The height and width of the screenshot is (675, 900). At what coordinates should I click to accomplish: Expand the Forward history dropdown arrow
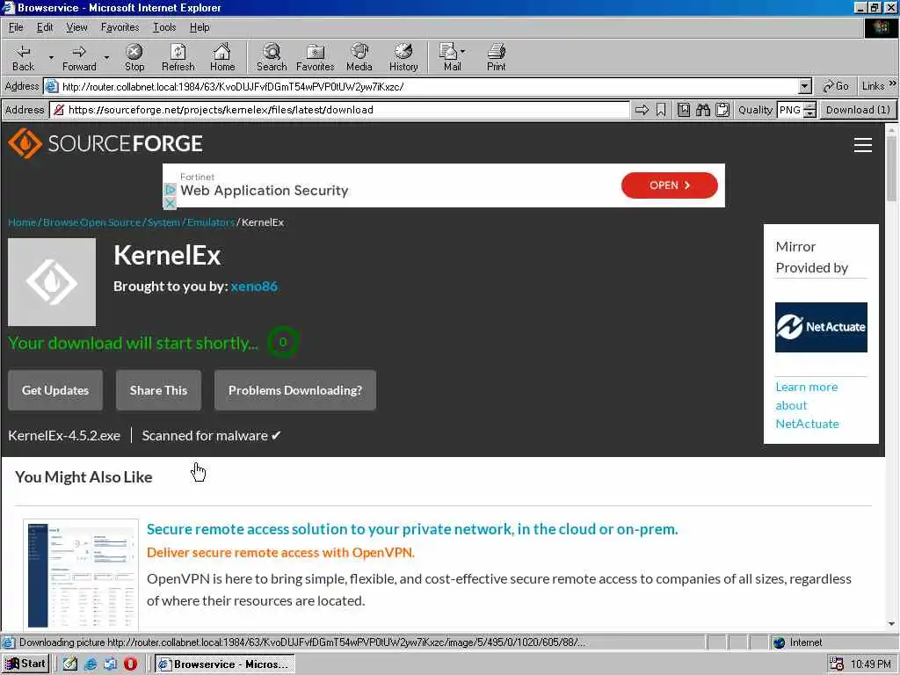[106, 57]
